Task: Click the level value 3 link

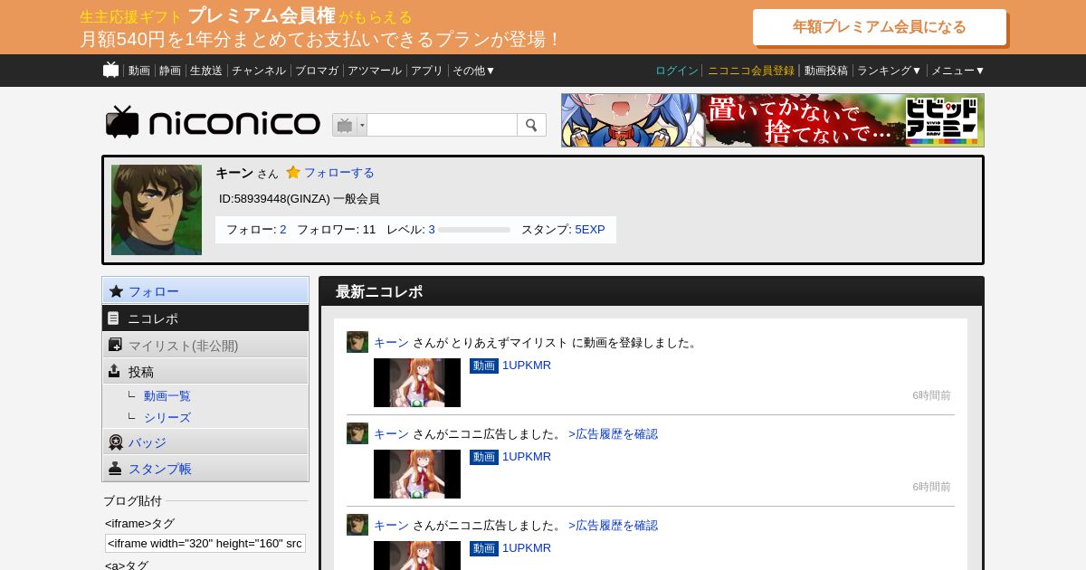Action: click(x=432, y=230)
